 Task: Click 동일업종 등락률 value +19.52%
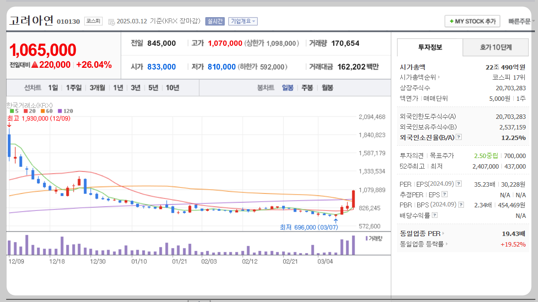tap(513, 244)
